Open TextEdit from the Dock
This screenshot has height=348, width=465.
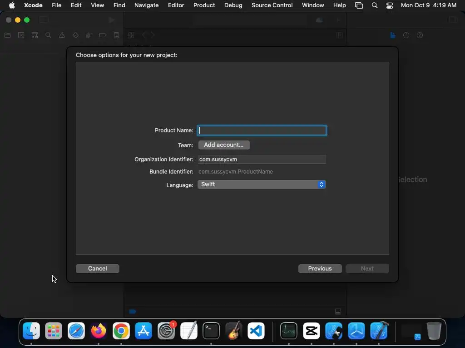pos(188,331)
